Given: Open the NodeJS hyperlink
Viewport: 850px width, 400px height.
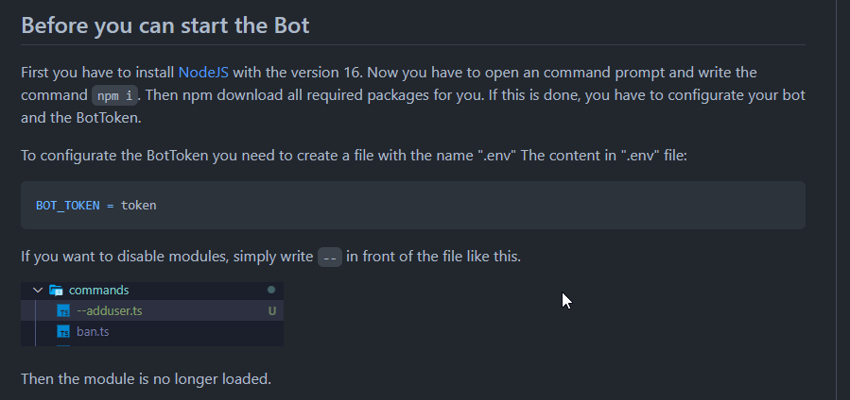Looking at the screenshot, I should click(x=204, y=73).
